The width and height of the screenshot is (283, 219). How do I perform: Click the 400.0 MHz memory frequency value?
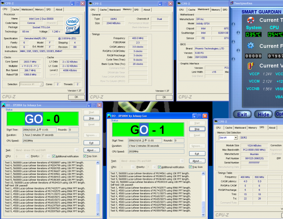[x=138, y=38]
